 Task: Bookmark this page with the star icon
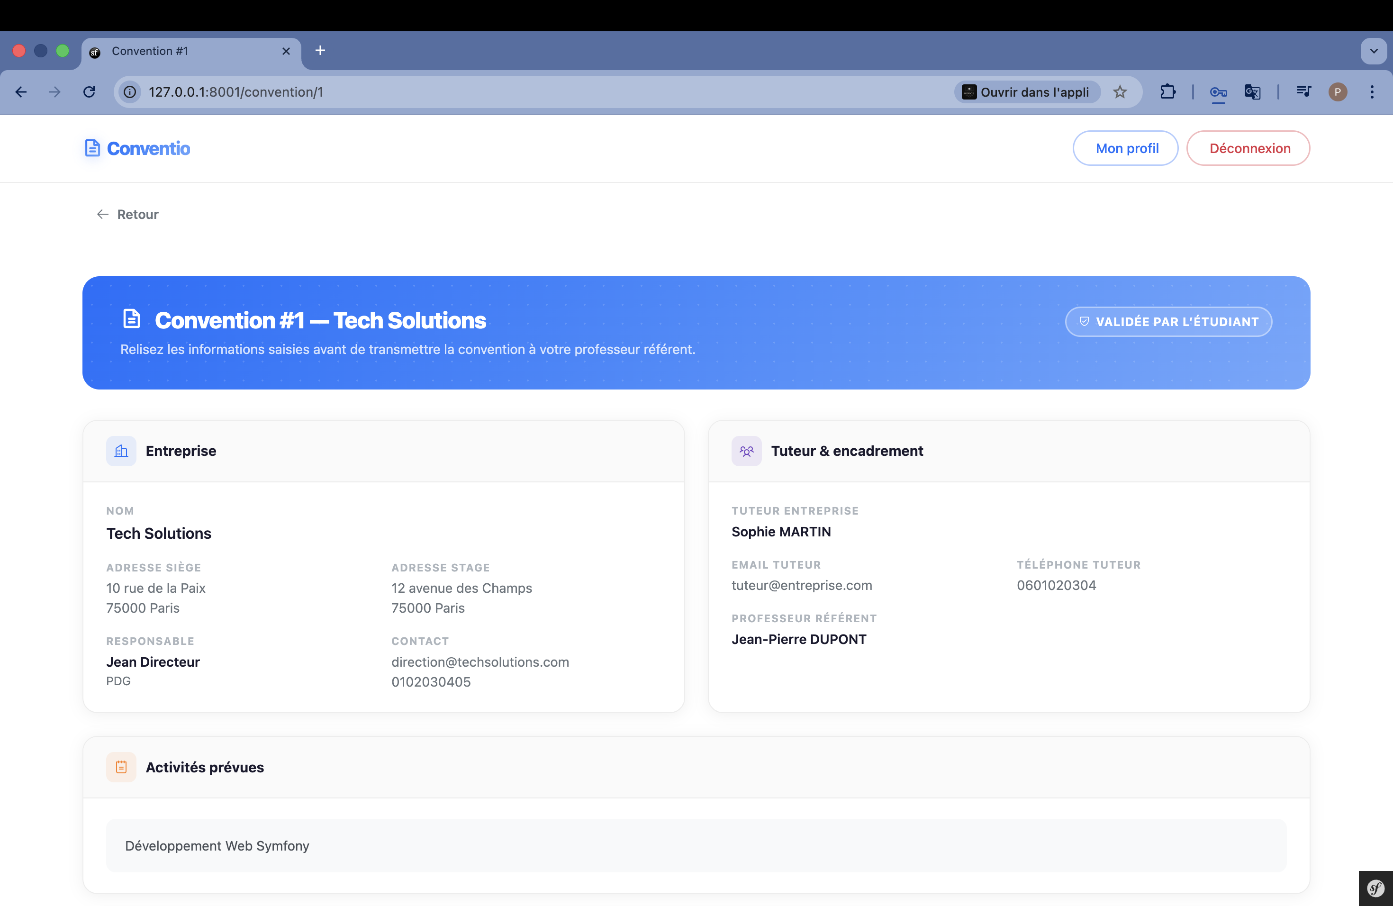1120,92
